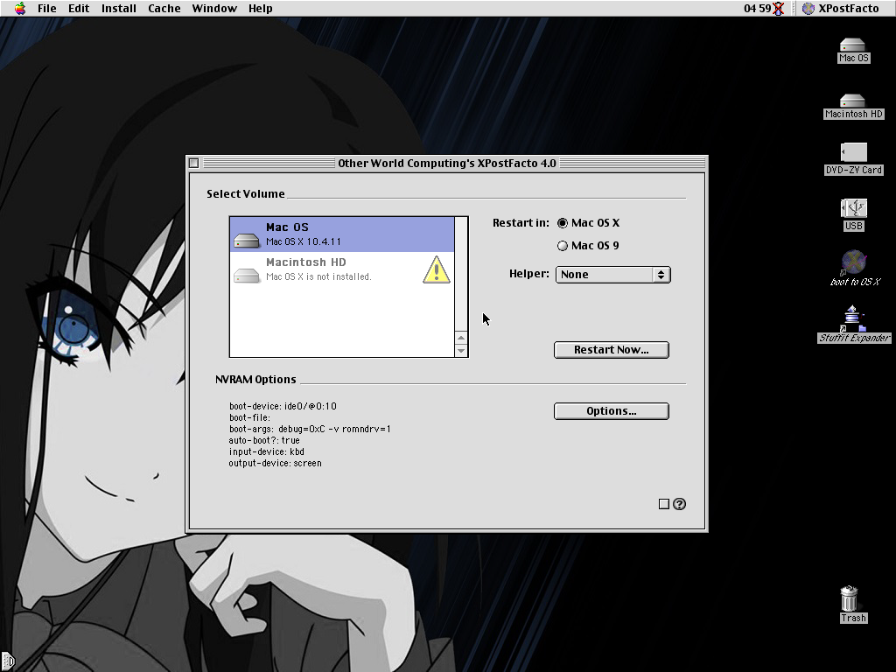The image size is (896, 672).
Task: Select the boot to OS X alias
Action: tap(854, 268)
